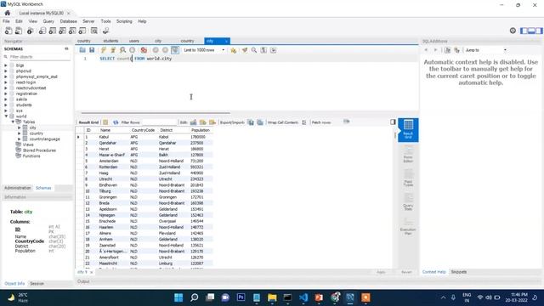Expand the blgs schema

pos(6,65)
